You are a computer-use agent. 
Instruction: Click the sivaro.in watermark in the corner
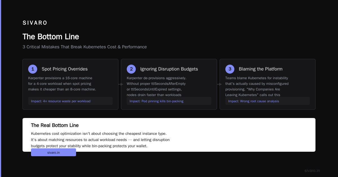coord(312,171)
